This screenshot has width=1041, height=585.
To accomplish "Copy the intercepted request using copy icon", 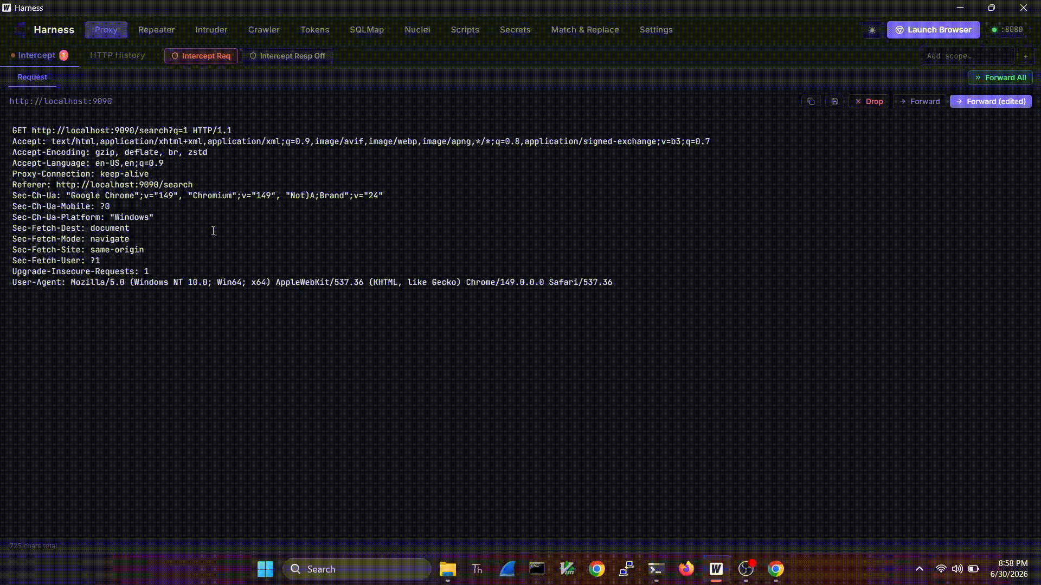I will tap(811, 101).
